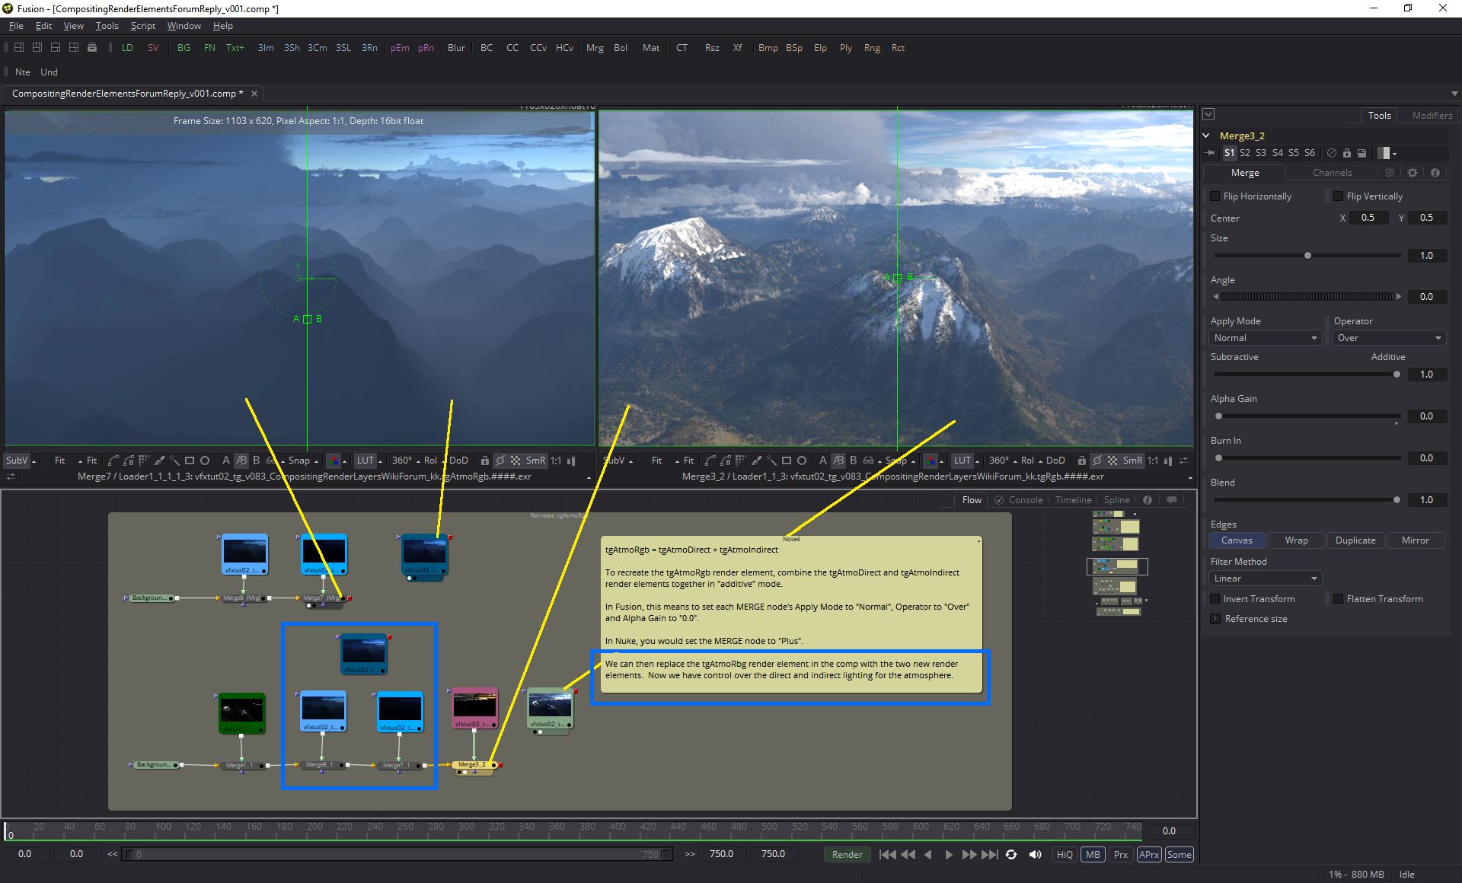The width and height of the screenshot is (1462, 883).
Task: Open LUT dropdown arrow in left viewer
Action: coord(380,461)
